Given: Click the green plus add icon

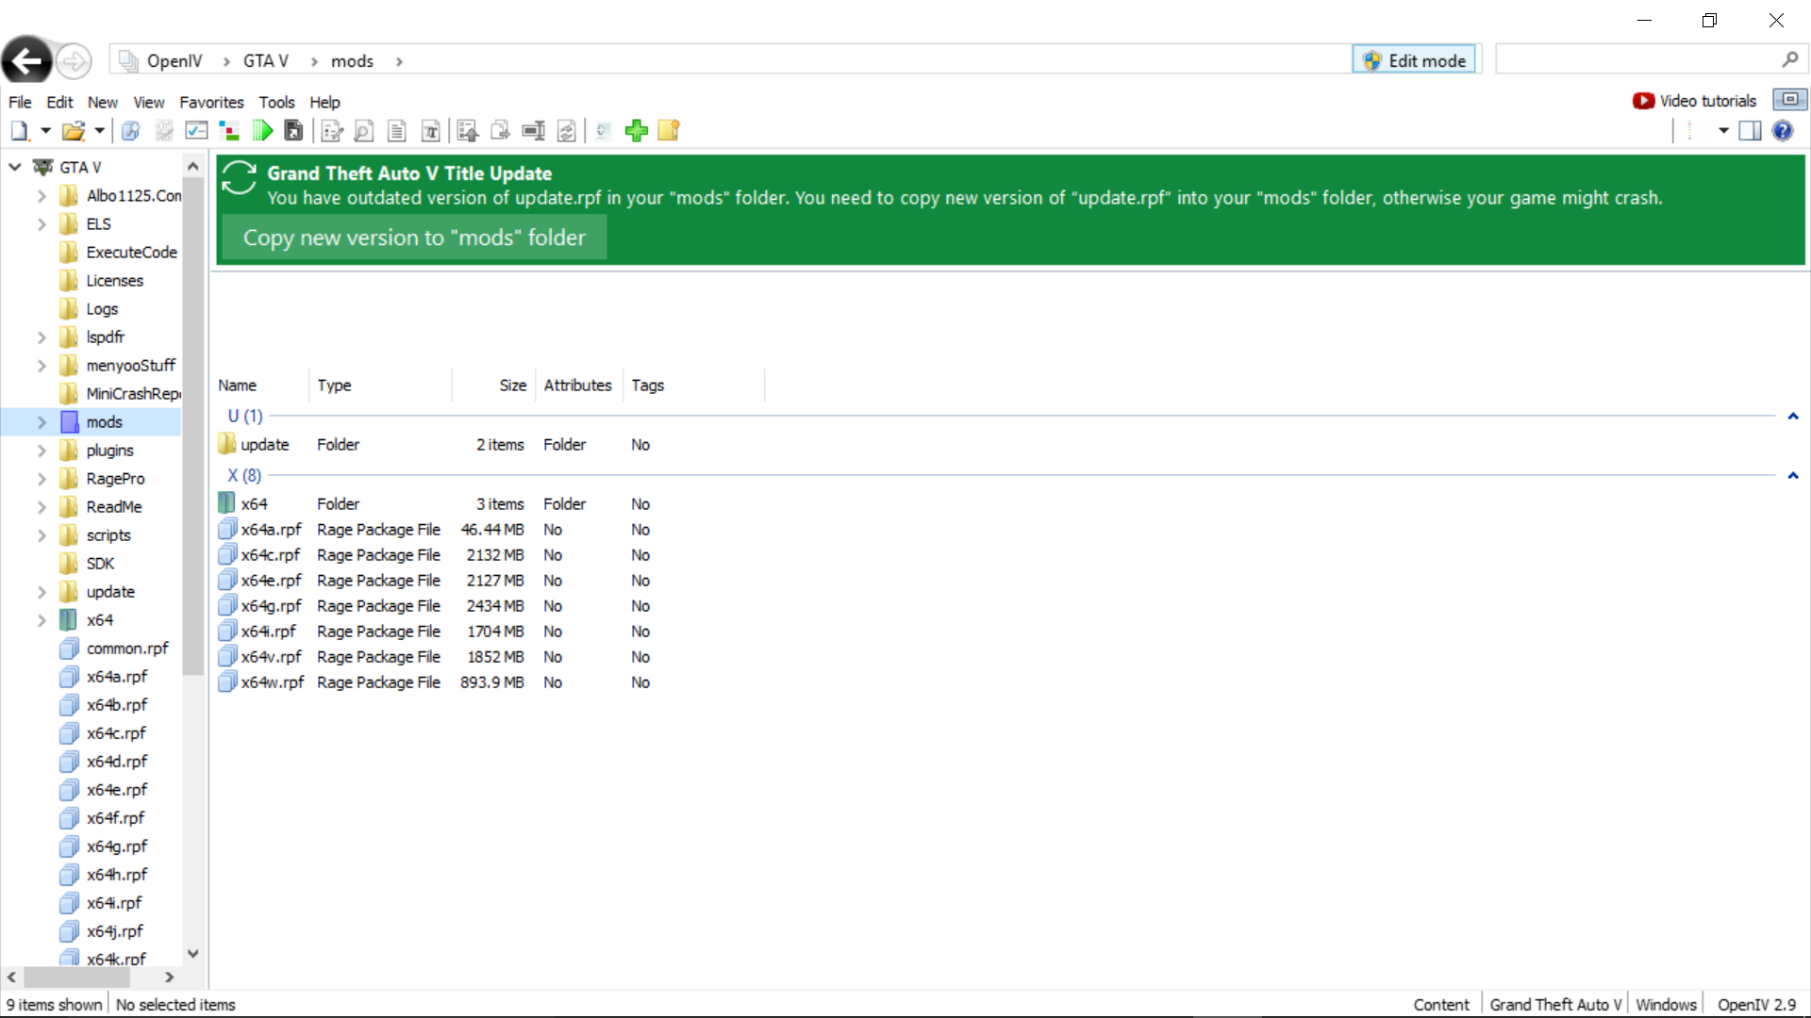Looking at the screenshot, I should (x=637, y=131).
